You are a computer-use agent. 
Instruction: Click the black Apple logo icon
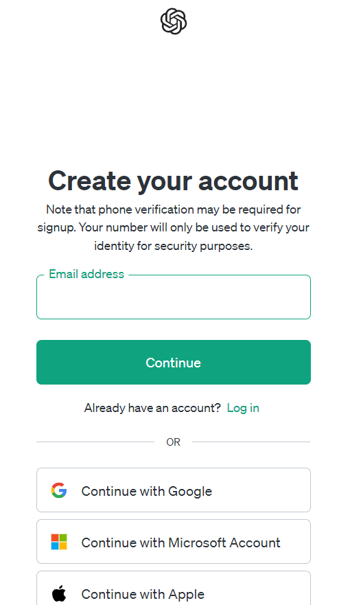pos(59,593)
